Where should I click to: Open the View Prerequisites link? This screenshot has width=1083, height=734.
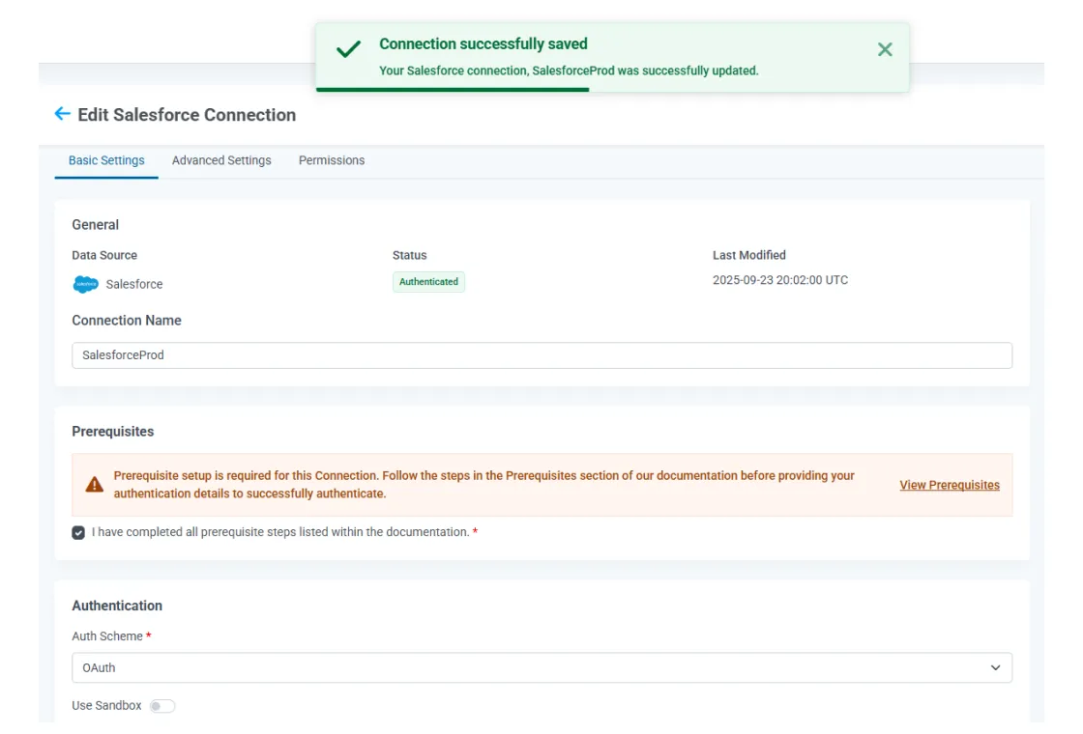pyautogui.click(x=949, y=485)
